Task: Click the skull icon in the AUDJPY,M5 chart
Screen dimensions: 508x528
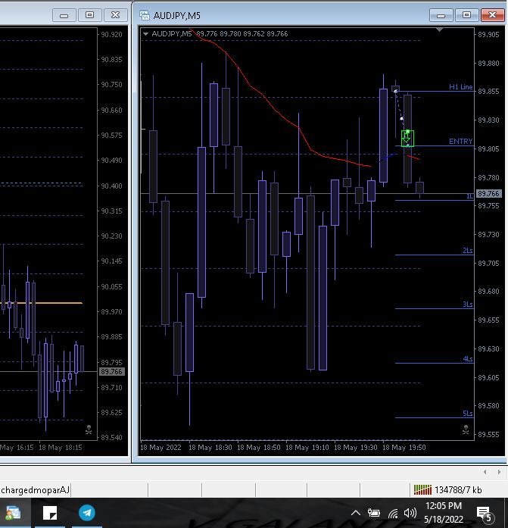Action: (x=466, y=430)
